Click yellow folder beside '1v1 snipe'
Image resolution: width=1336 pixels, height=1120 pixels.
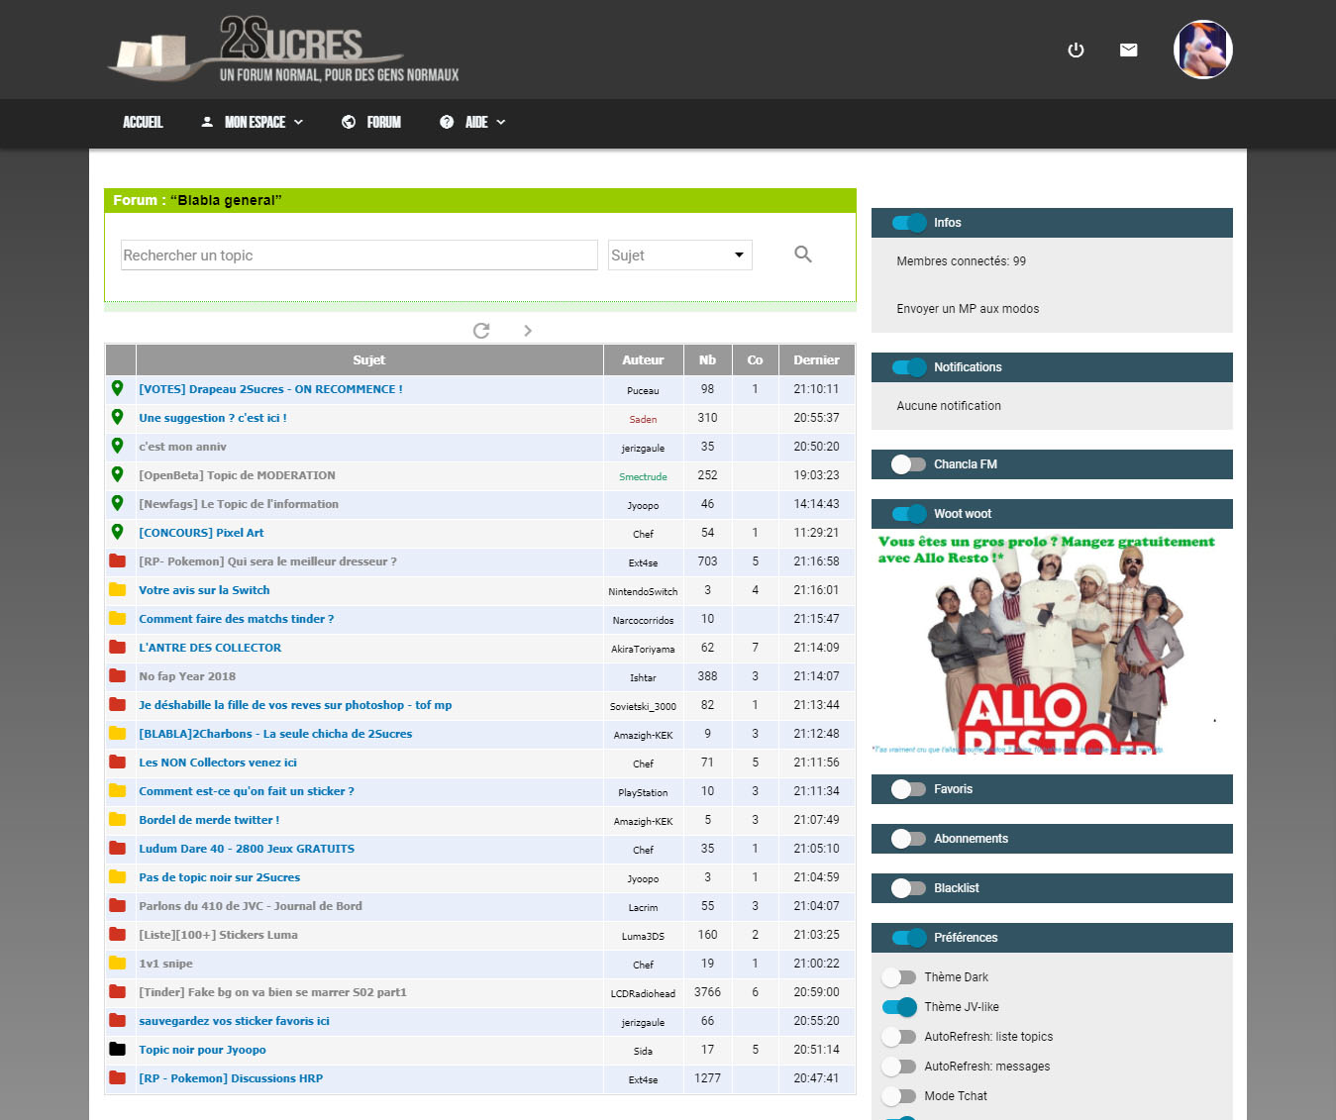pos(117,963)
